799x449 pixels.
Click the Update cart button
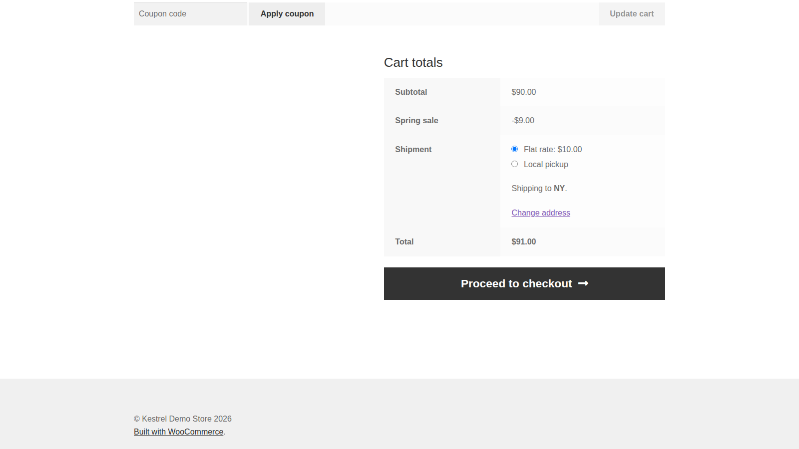coord(632,14)
